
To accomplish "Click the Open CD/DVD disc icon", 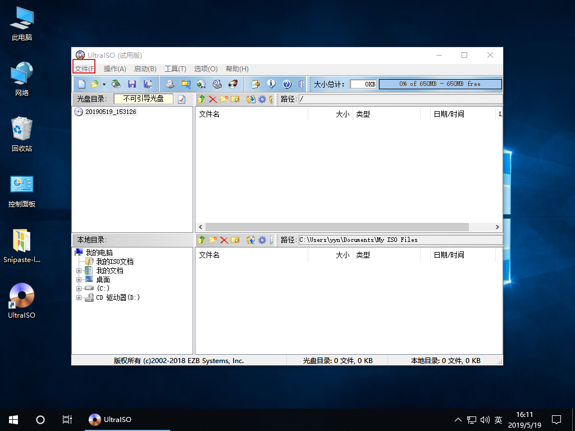I will pos(116,84).
